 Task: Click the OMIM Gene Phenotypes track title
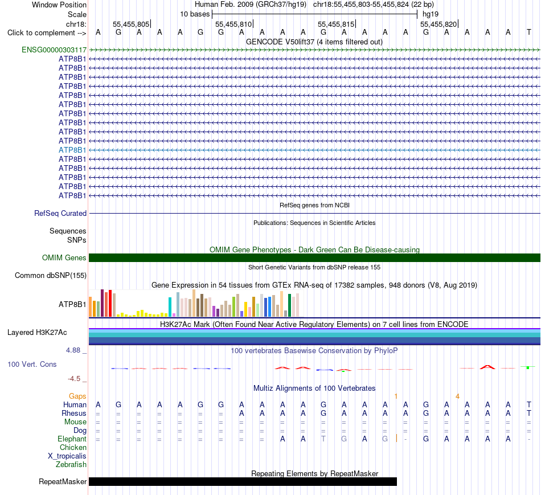[314, 249]
